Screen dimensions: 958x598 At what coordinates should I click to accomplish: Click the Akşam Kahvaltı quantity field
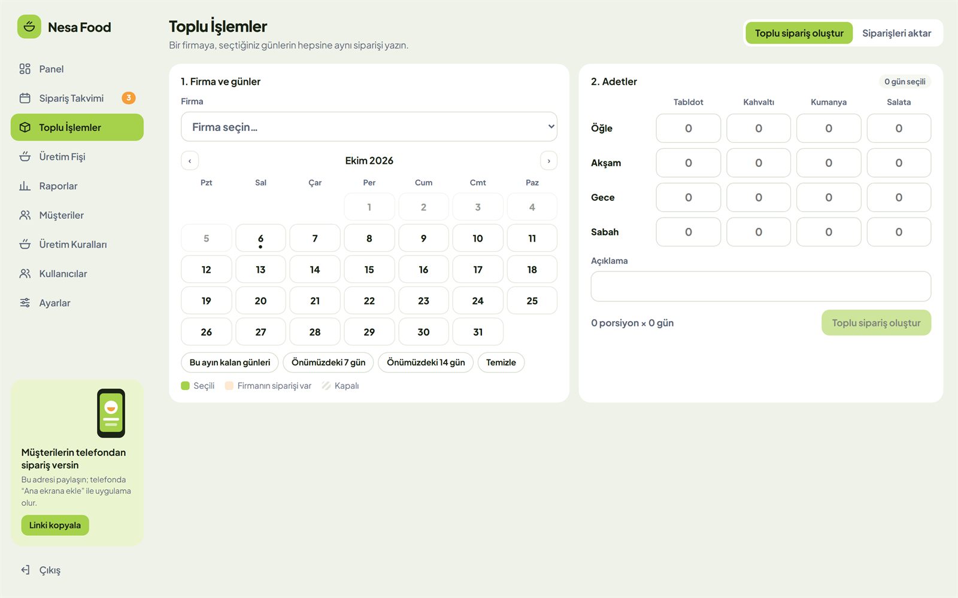click(759, 163)
